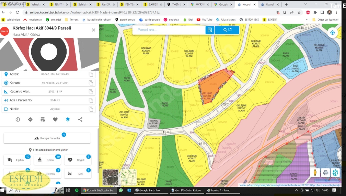Open the endeksa bookmark
Viewport: 346px width, 196px height.
(x=171, y=20)
